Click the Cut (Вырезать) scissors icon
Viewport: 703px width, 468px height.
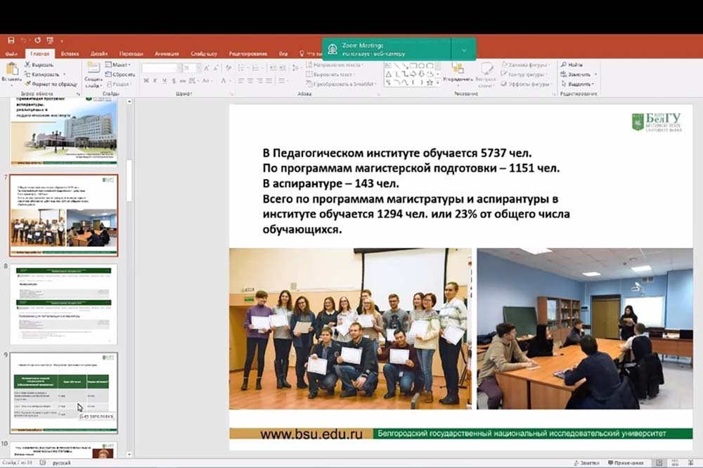point(28,65)
